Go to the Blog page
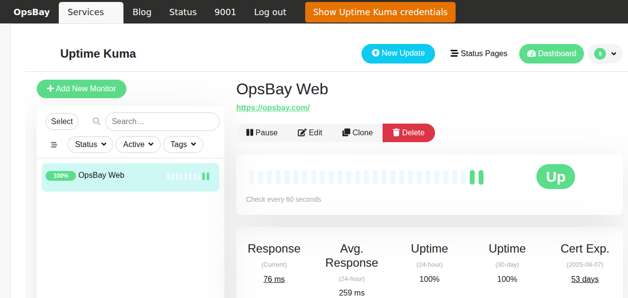This screenshot has width=628, height=298. pyautogui.click(x=142, y=12)
